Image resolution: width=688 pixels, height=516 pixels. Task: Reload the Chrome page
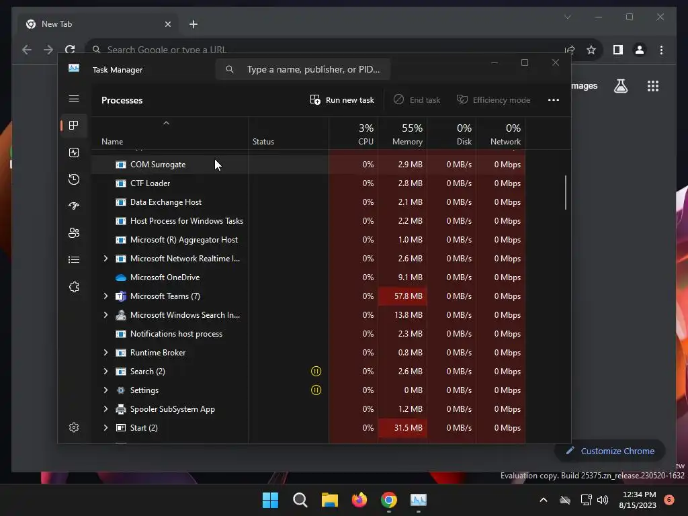point(70,50)
